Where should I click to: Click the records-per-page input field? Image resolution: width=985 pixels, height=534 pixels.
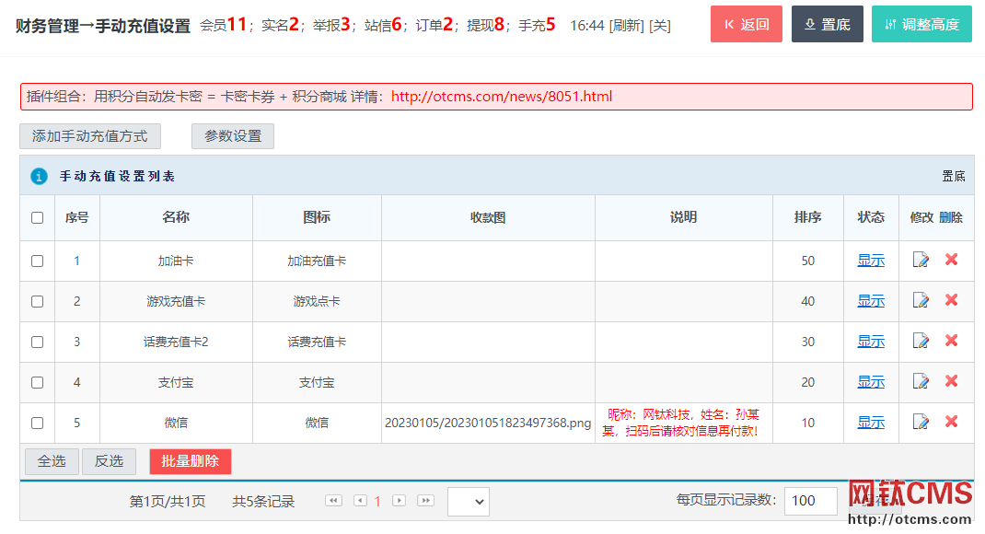point(810,501)
